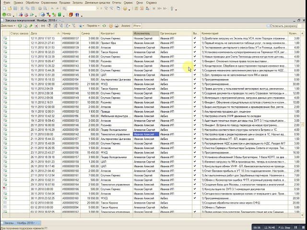Toggle checkmark in row И0000000137
The width and height of the screenshot is (307, 230).
pyautogui.click(x=195, y=38)
